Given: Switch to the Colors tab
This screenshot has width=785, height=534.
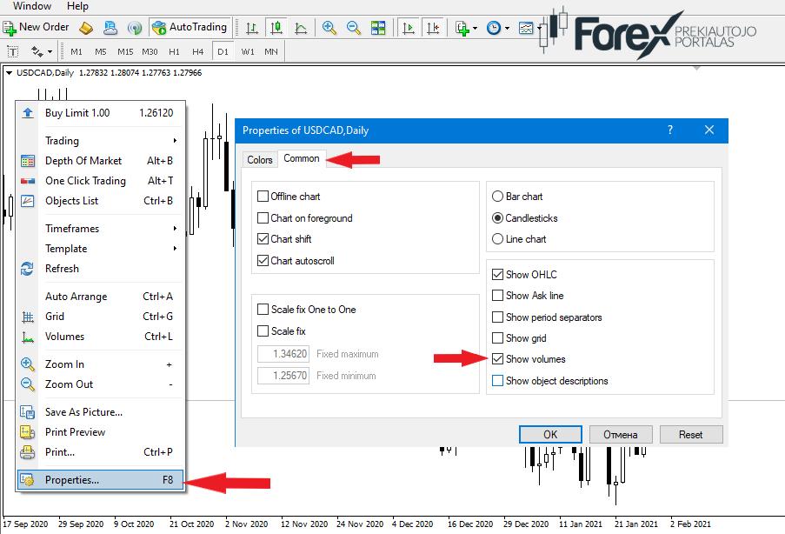Looking at the screenshot, I should (x=259, y=160).
